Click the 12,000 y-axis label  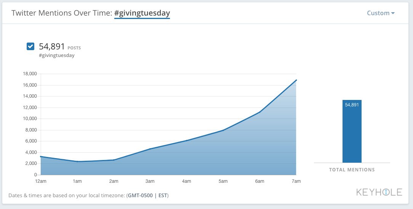click(29, 108)
